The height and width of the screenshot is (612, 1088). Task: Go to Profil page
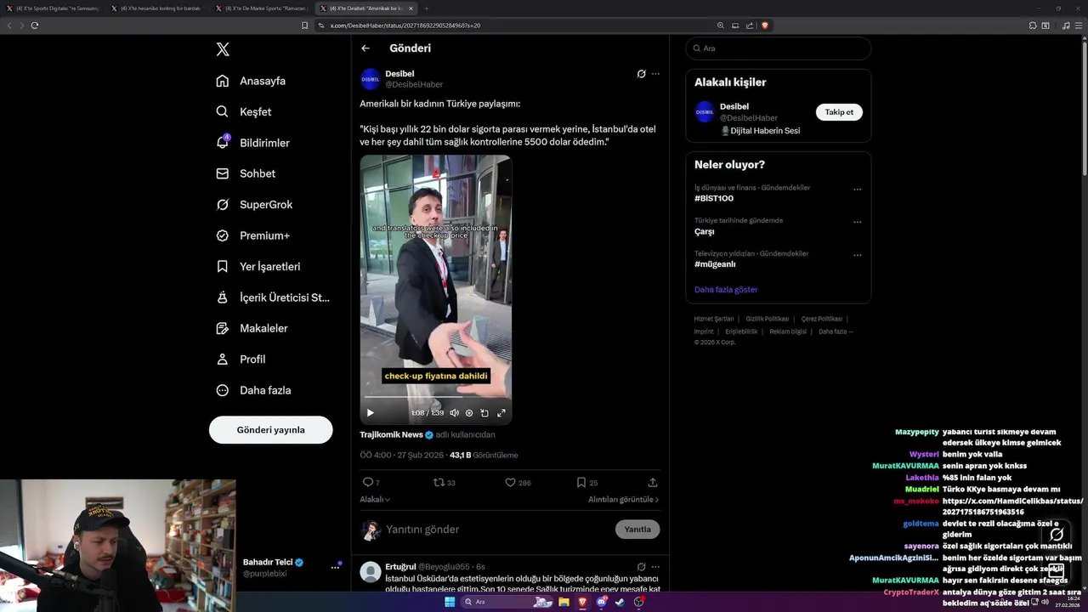click(241, 359)
